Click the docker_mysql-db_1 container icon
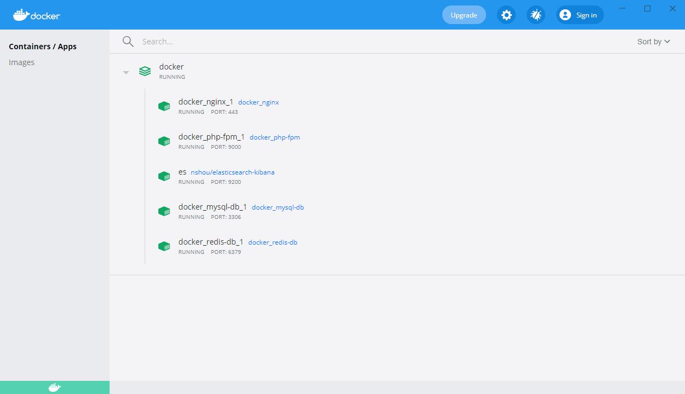The width and height of the screenshot is (685, 394). [x=164, y=211]
